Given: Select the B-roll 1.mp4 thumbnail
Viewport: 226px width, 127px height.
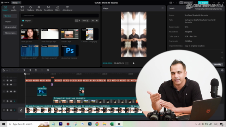Looking at the screenshot, I should (x=70, y=34).
